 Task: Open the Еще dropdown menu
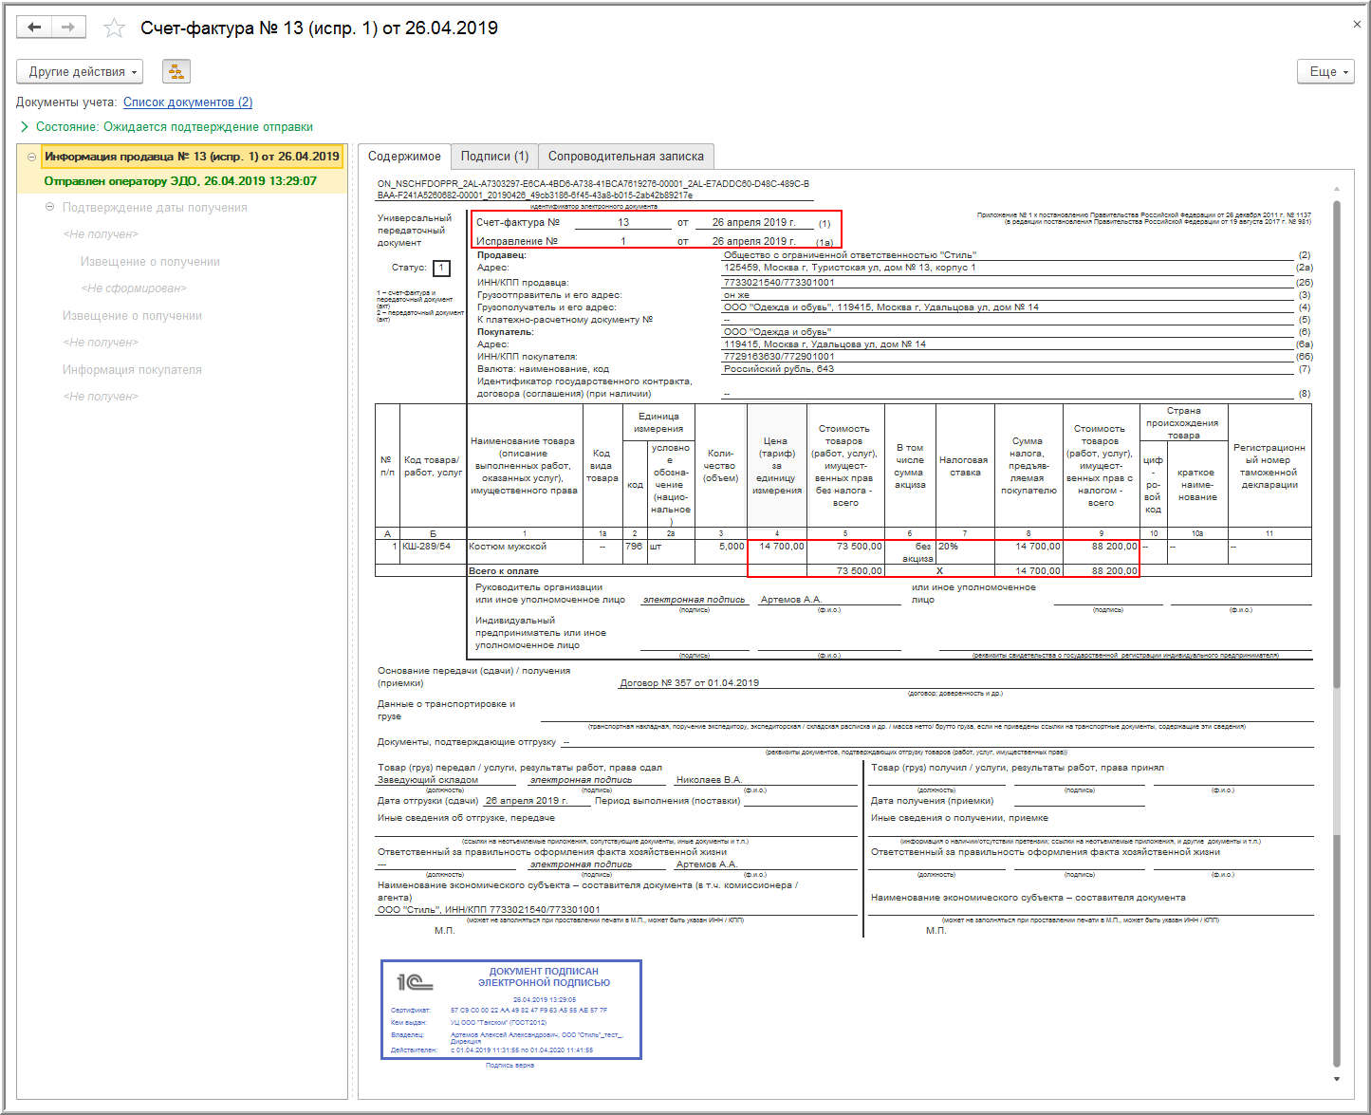pyautogui.click(x=1325, y=71)
